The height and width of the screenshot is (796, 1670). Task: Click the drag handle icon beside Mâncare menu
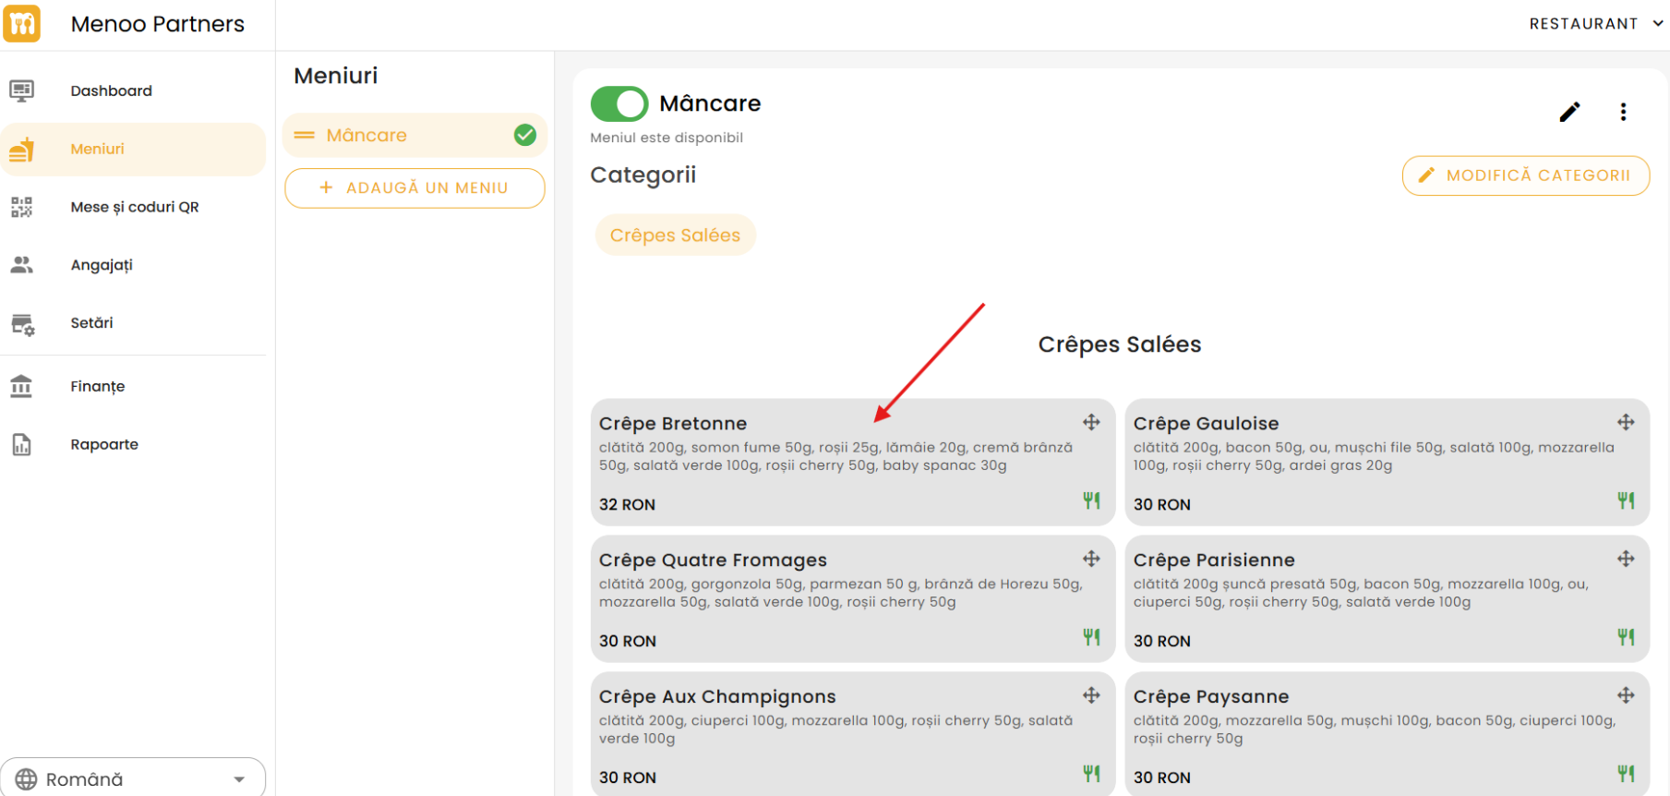pyautogui.click(x=304, y=136)
